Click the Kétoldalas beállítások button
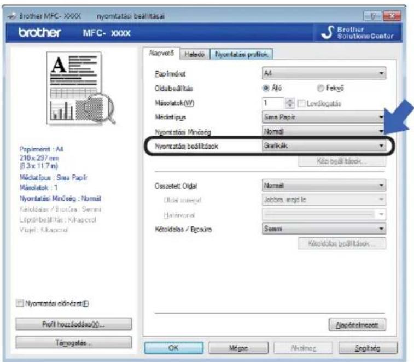 click(x=342, y=243)
